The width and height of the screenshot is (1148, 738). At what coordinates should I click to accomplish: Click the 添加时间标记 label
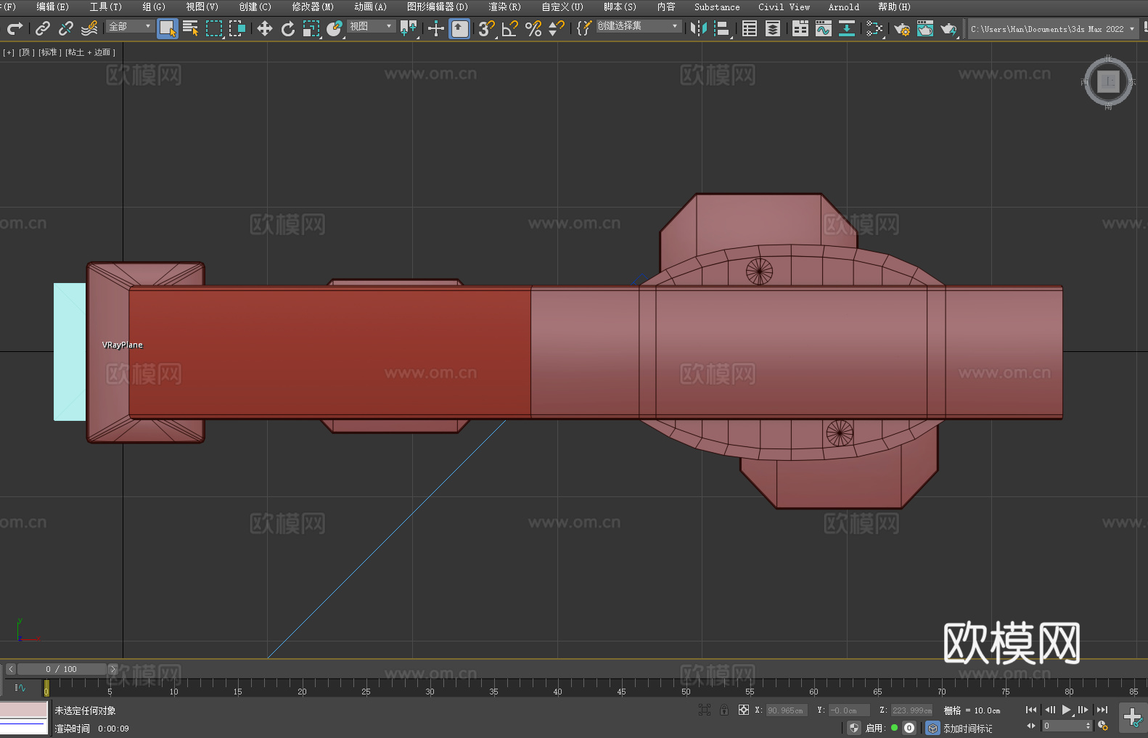tap(967, 728)
